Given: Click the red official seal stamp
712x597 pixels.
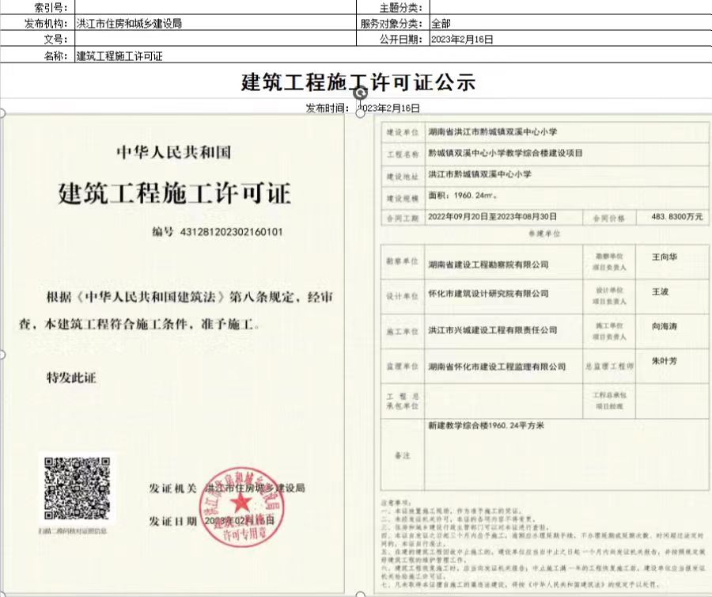Looking at the screenshot, I should (x=241, y=507).
